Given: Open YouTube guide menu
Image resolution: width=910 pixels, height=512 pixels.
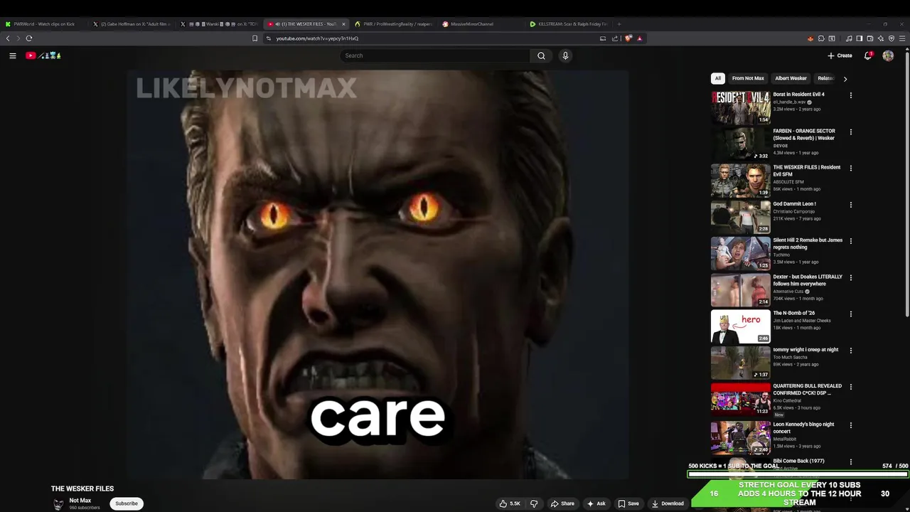Looking at the screenshot, I should point(13,55).
